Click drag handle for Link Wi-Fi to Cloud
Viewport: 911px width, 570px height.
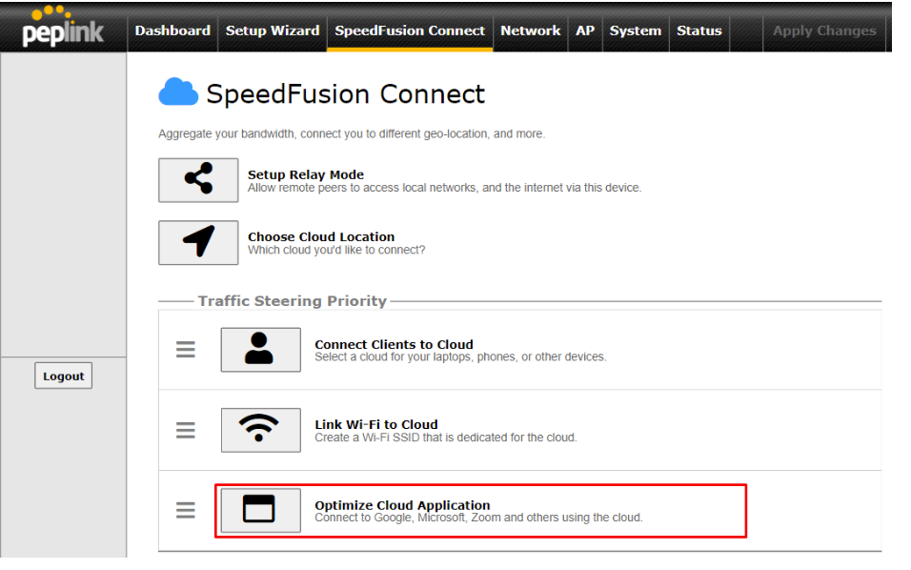[185, 430]
